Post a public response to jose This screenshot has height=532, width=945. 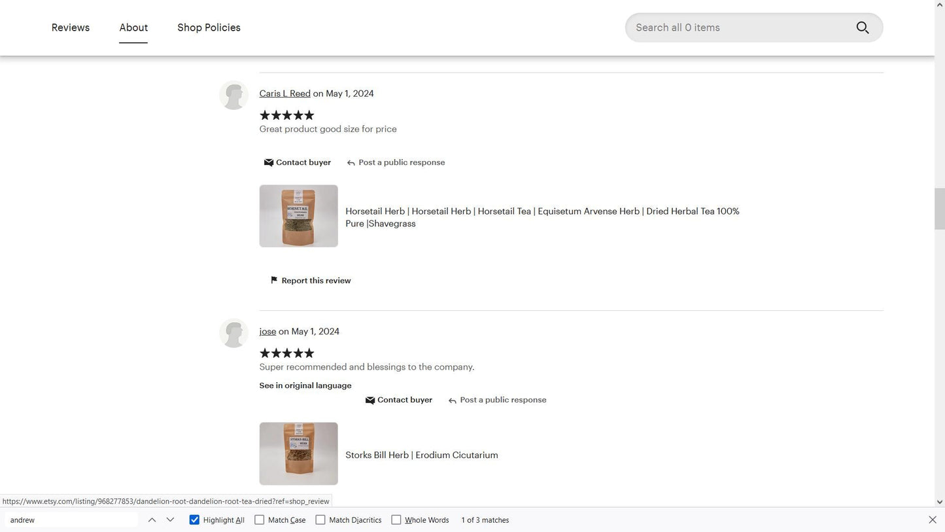pos(497,400)
